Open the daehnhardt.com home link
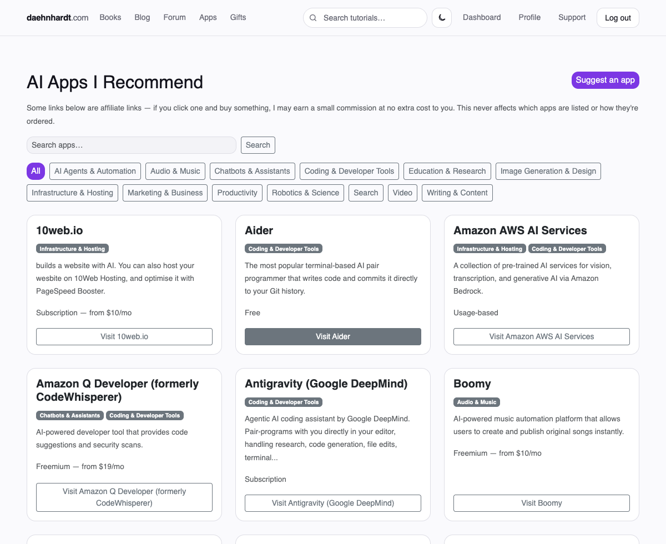The width and height of the screenshot is (666, 544). (x=57, y=18)
